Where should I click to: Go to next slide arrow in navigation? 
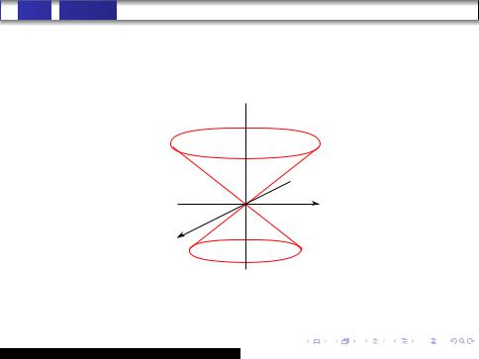[326, 341]
